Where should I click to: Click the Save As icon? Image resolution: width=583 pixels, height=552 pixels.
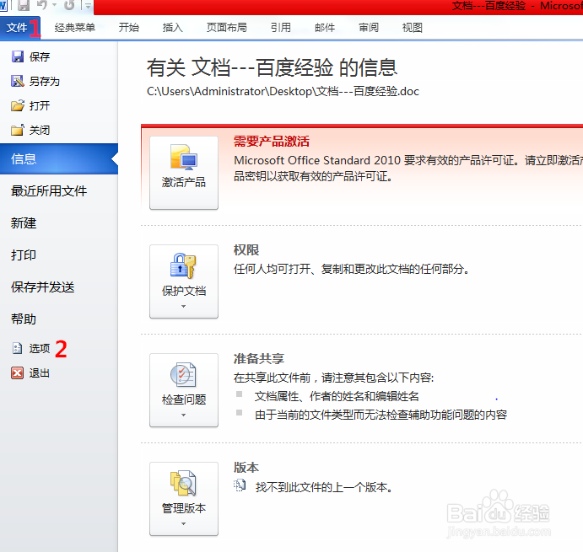point(18,81)
